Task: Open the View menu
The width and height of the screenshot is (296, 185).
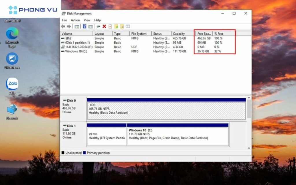Action: 87,20
